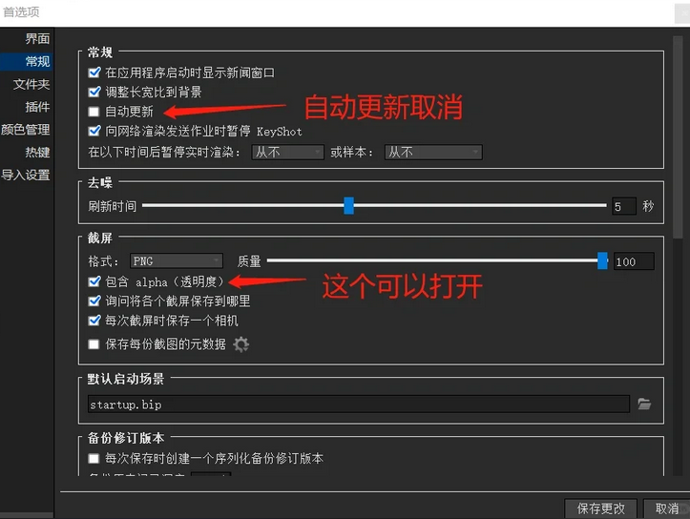This screenshot has height=519, width=690.
Task: Click the 取消 button
Action: point(666,509)
